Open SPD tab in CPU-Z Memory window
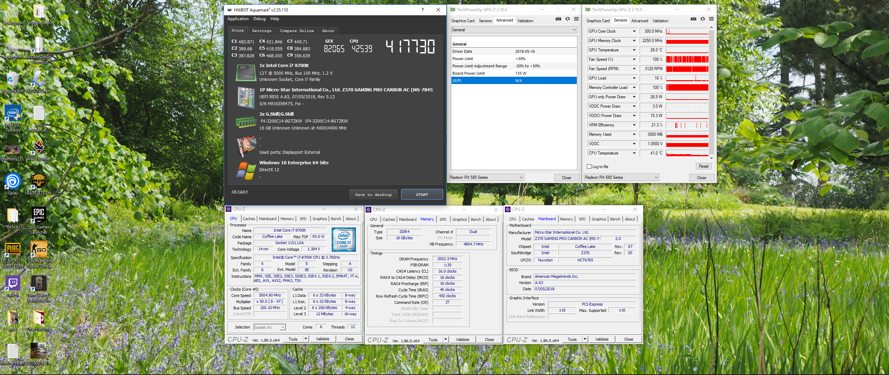The width and height of the screenshot is (889, 375). tap(443, 219)
